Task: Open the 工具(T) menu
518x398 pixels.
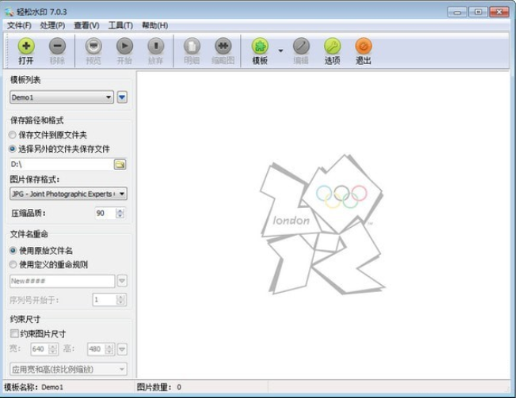Action: pyautogui.click(x=120, y=25)
